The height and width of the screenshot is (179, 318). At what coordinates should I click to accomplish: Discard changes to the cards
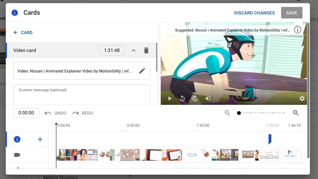tap(254, 13)
